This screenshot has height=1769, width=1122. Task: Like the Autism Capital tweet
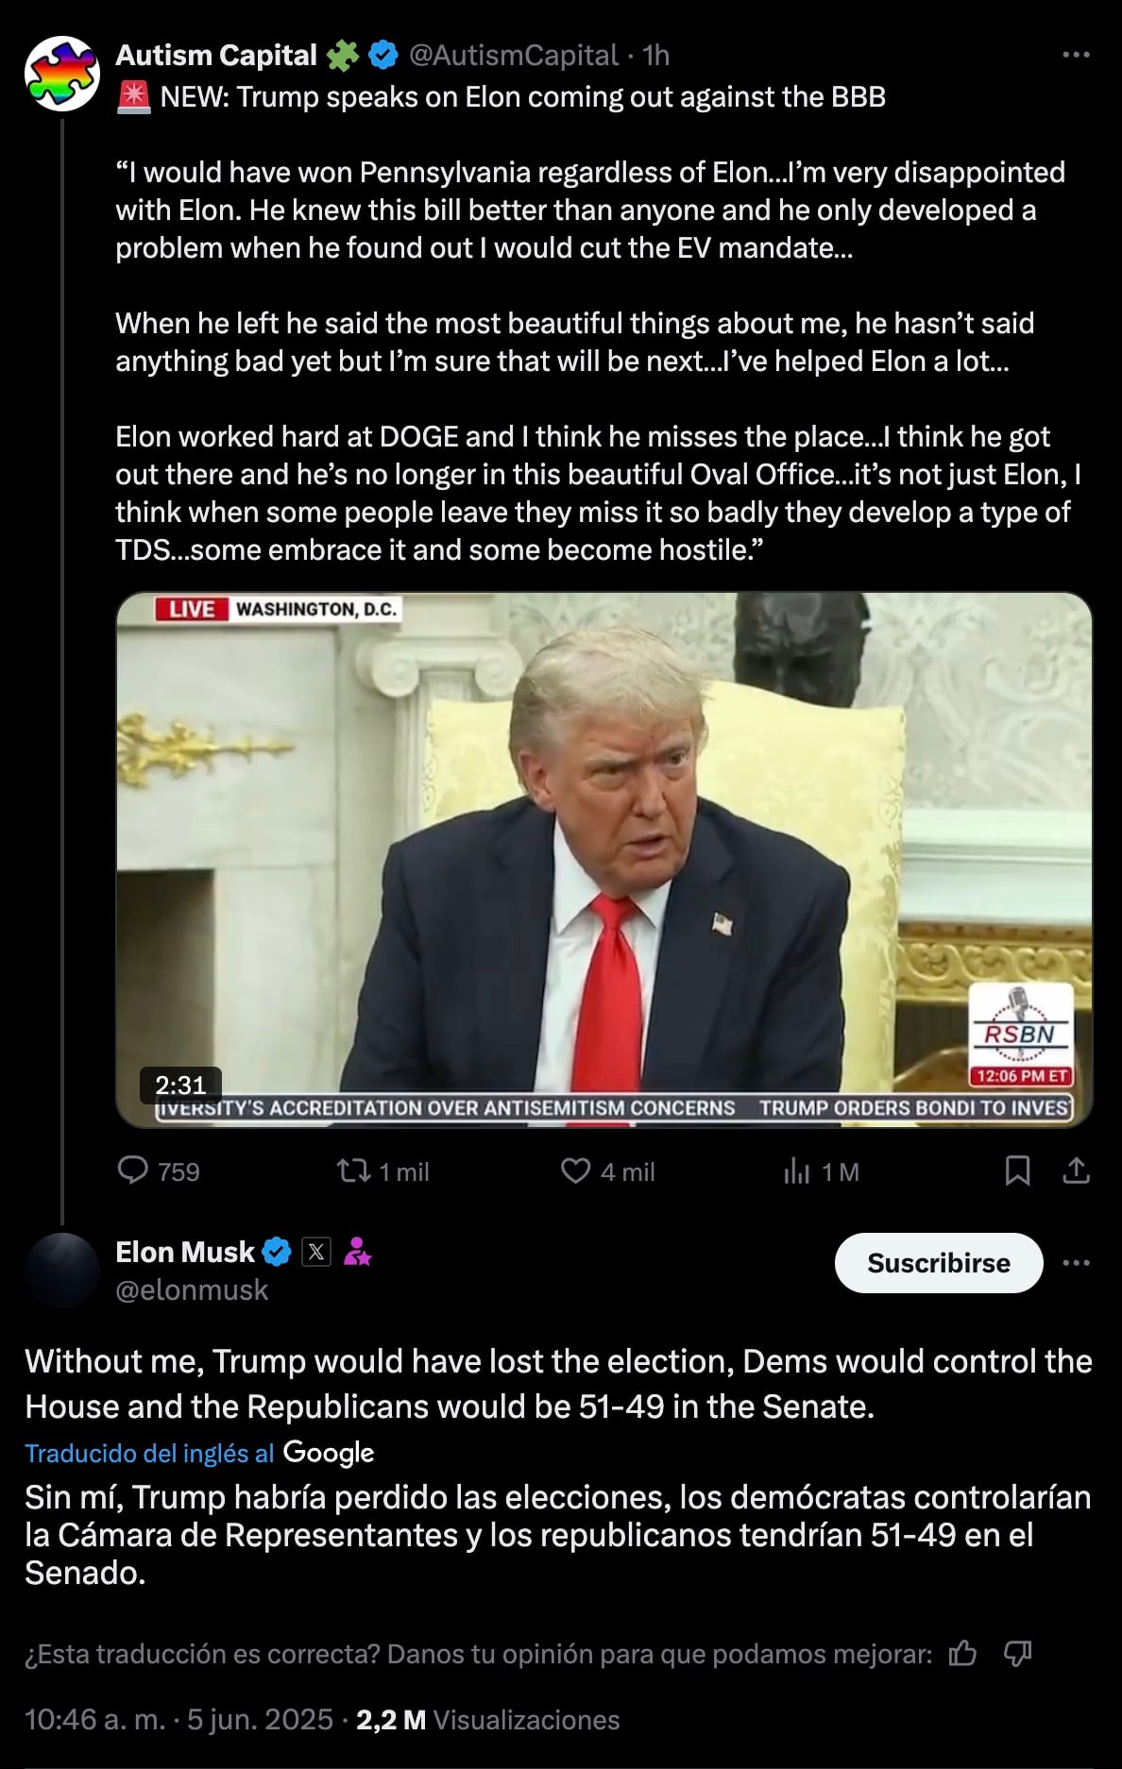[575, 1171]
